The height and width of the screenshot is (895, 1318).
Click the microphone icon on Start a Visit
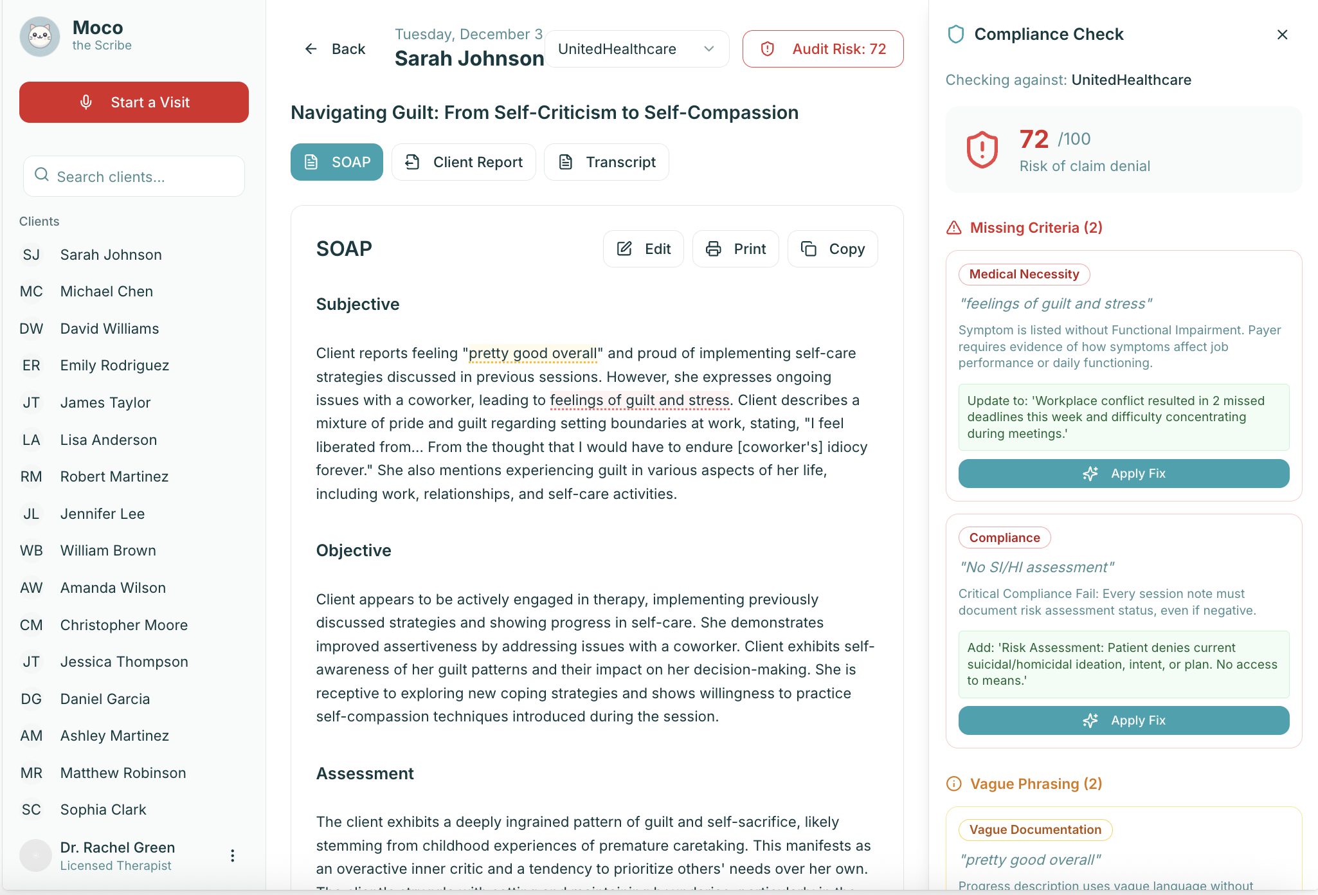click(x=86, y=102)
